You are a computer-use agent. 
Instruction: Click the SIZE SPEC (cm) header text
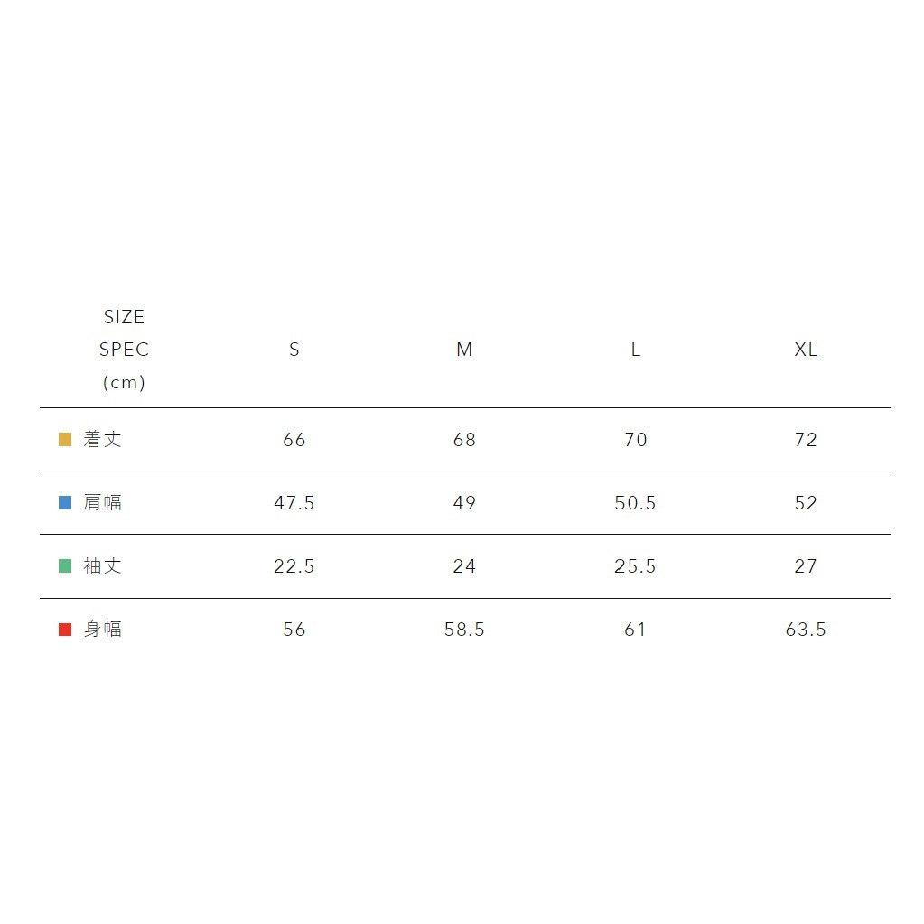click(x=124, y=350)
